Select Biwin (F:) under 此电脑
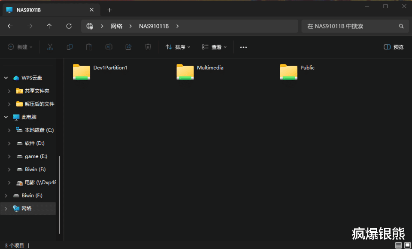 35,169
